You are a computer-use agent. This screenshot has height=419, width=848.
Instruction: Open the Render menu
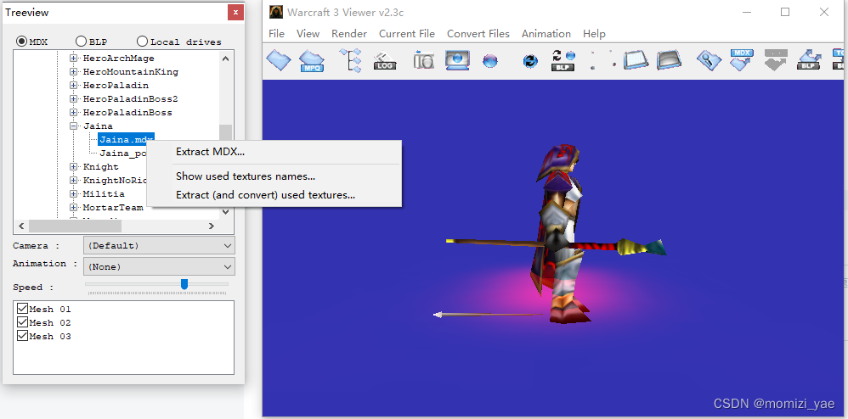tap(349, 33)
